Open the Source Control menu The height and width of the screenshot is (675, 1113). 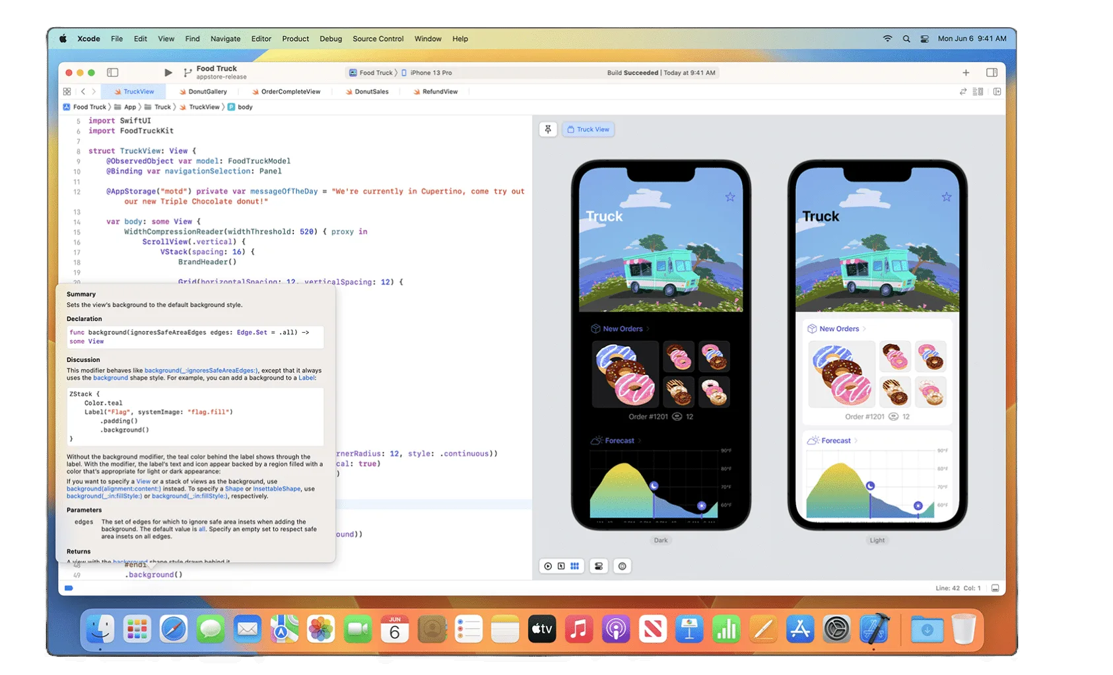378,39
